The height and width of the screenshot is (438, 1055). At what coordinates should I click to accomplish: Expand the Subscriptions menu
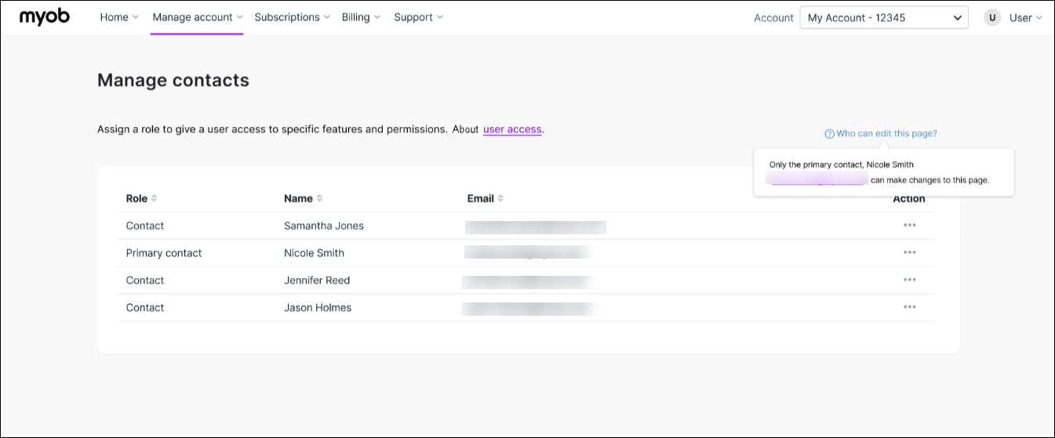(x=293, y=17)
